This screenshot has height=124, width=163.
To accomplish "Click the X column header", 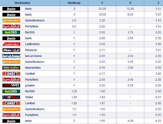I will (x=130, y=3).
